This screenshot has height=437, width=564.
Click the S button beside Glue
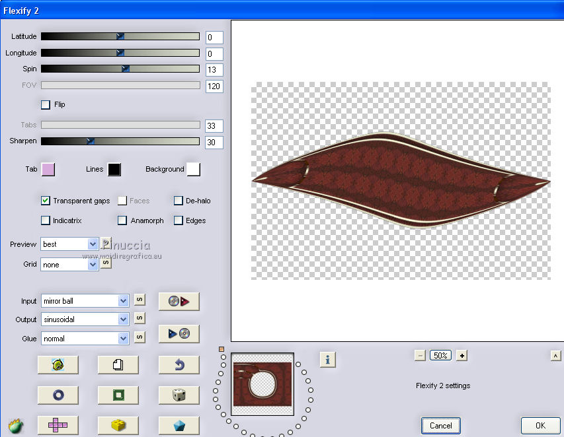click(140, 337)
